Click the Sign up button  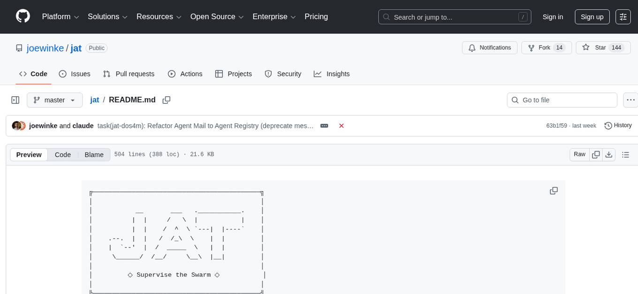[592, 16]
